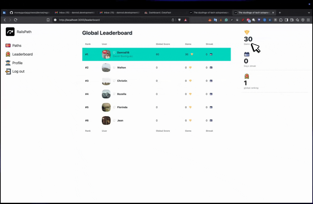Click the Profile graduate icon
The width and height of the screenshot is (313, 204).
tap(8, 63)
